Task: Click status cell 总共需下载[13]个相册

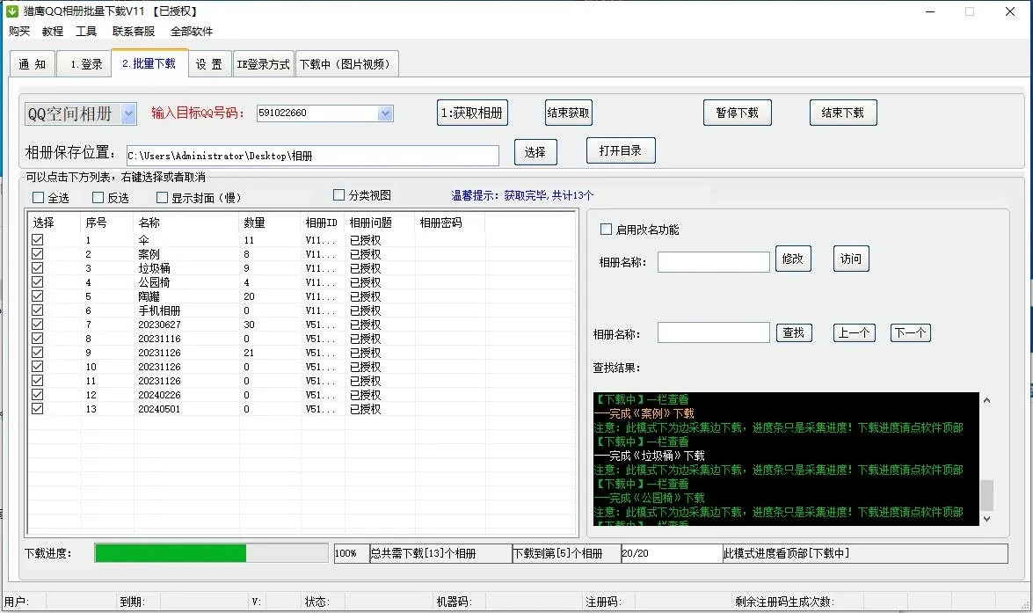Action: [x=440, y=553]
